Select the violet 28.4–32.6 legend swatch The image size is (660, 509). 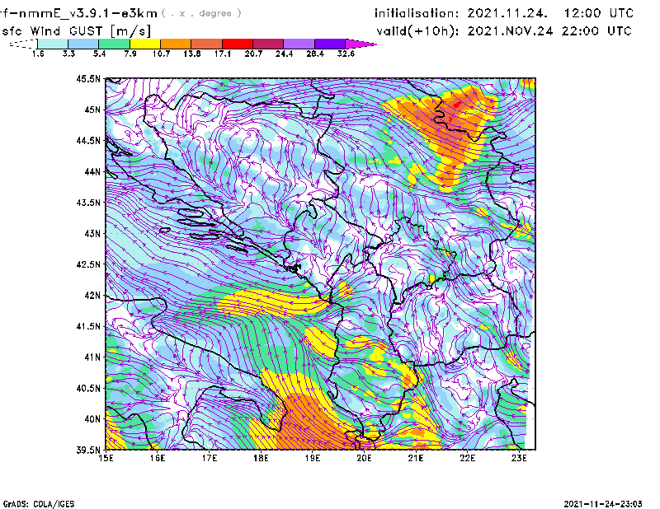(x=330, y=44)
